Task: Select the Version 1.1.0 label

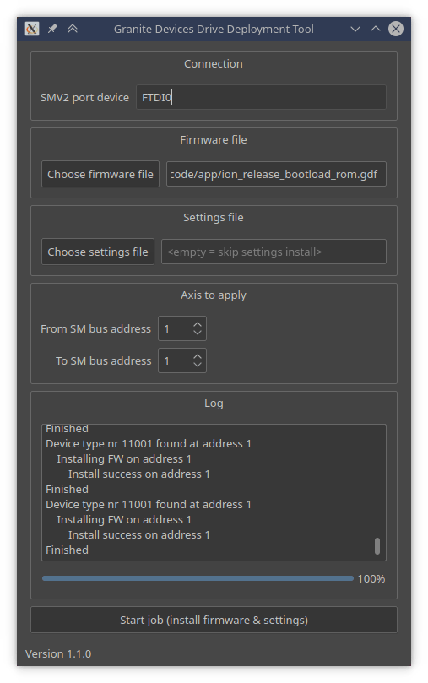Action: coord(58,653)
